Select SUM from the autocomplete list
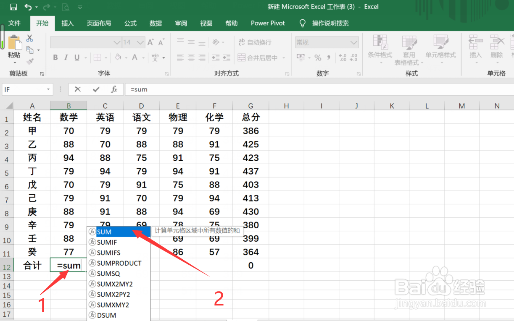This screenshot has height=321, width=514. click(119, 232)
